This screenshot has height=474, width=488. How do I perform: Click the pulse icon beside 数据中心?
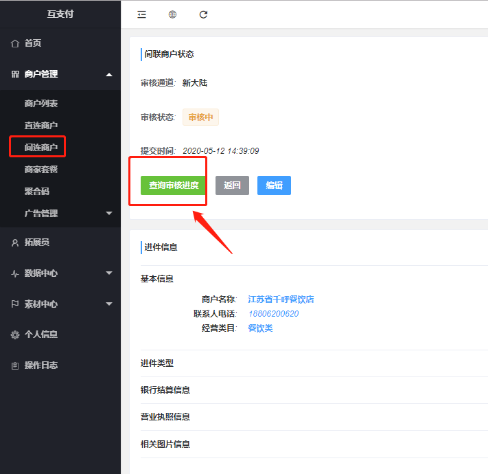[x=15, y=273]
